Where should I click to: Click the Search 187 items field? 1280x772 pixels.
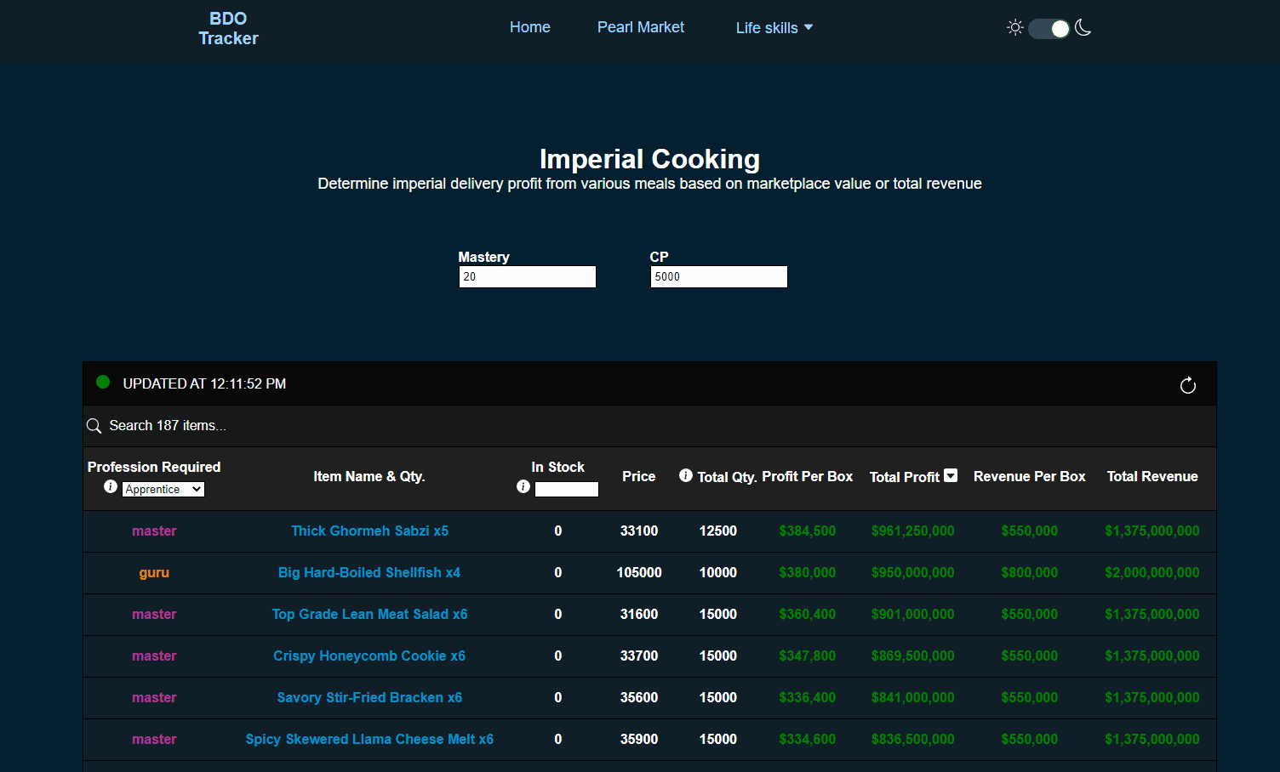(x=649, y=425)
